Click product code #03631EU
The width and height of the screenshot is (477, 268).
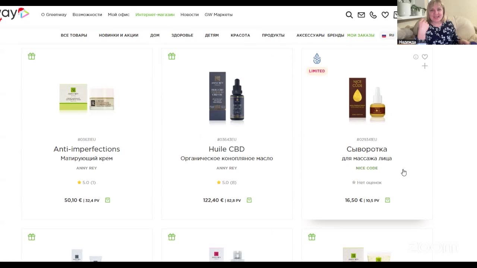tap(86, 140)
